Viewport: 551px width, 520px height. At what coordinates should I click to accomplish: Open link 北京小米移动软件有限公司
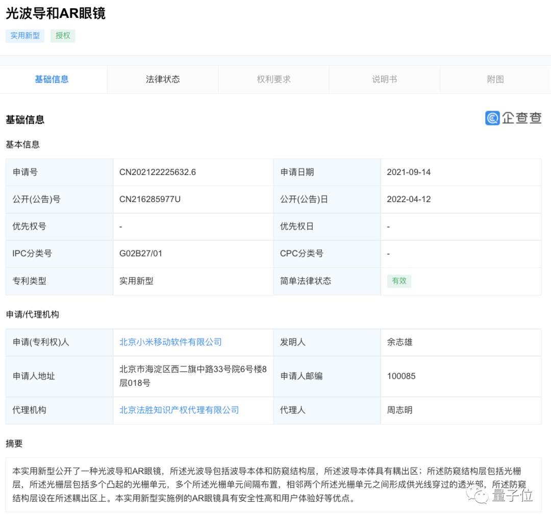pyautogui.click(x=170, y=342)
